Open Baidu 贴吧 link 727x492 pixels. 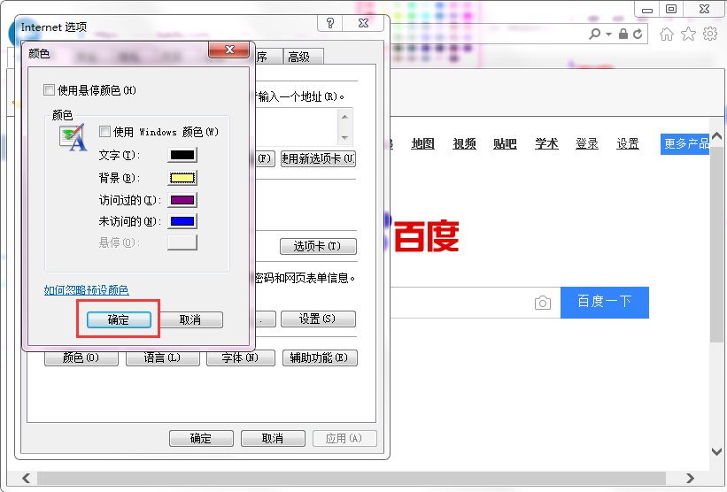click(505, 144)
